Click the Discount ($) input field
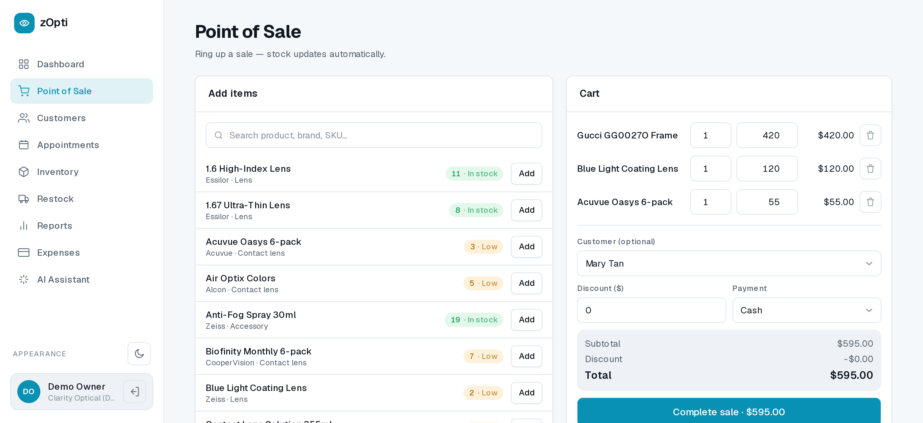This screenshot has height=423, width=923. [x=652, y=310]
